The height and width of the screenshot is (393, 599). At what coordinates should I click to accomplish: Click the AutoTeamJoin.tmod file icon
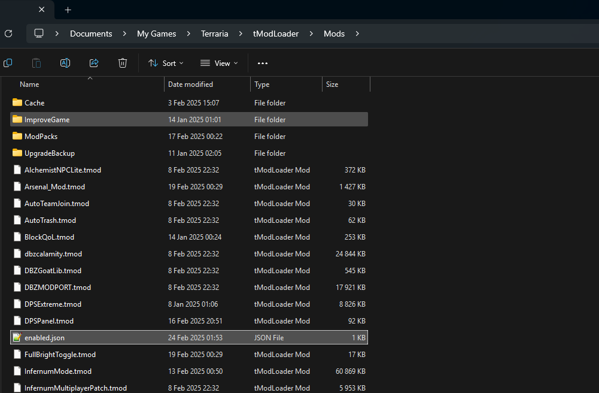(17, 203)
